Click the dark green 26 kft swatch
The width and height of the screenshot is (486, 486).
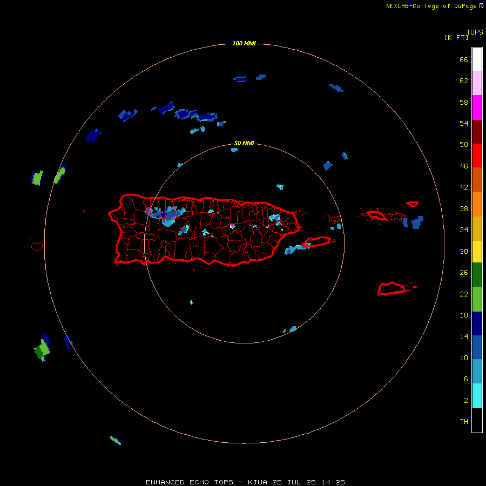[x=477, y=275]
